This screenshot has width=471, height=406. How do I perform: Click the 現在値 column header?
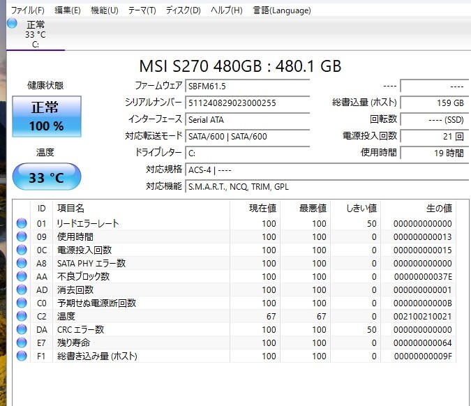point(255,208)
